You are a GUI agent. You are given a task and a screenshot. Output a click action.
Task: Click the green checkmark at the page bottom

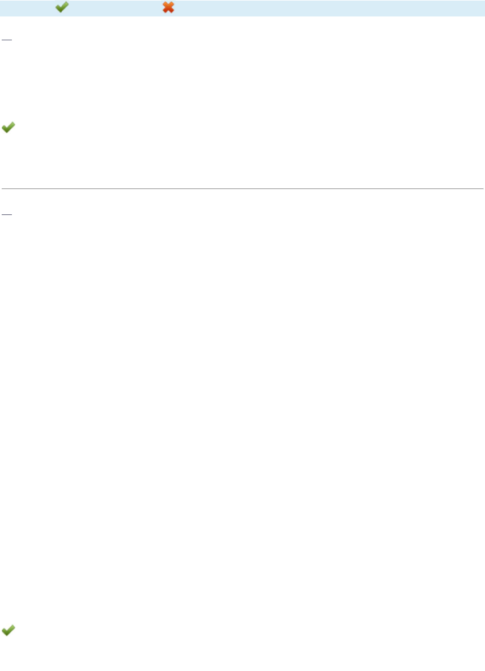[8, 630]
